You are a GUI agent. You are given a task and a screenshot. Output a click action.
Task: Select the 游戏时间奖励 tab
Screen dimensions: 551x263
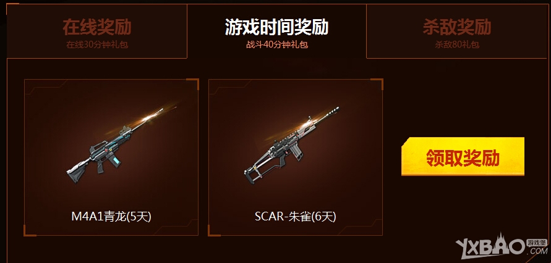(276, 31)
